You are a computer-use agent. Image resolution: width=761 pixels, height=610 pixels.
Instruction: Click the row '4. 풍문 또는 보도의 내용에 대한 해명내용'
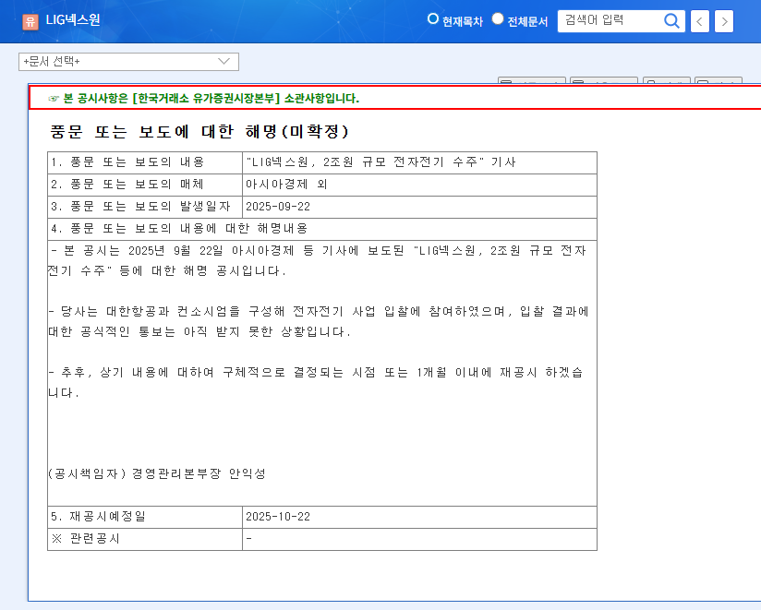(x=322, y=229)
